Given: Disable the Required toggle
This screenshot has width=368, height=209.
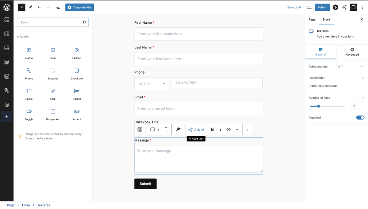Looking at the screenshot, I should [360, 117].
